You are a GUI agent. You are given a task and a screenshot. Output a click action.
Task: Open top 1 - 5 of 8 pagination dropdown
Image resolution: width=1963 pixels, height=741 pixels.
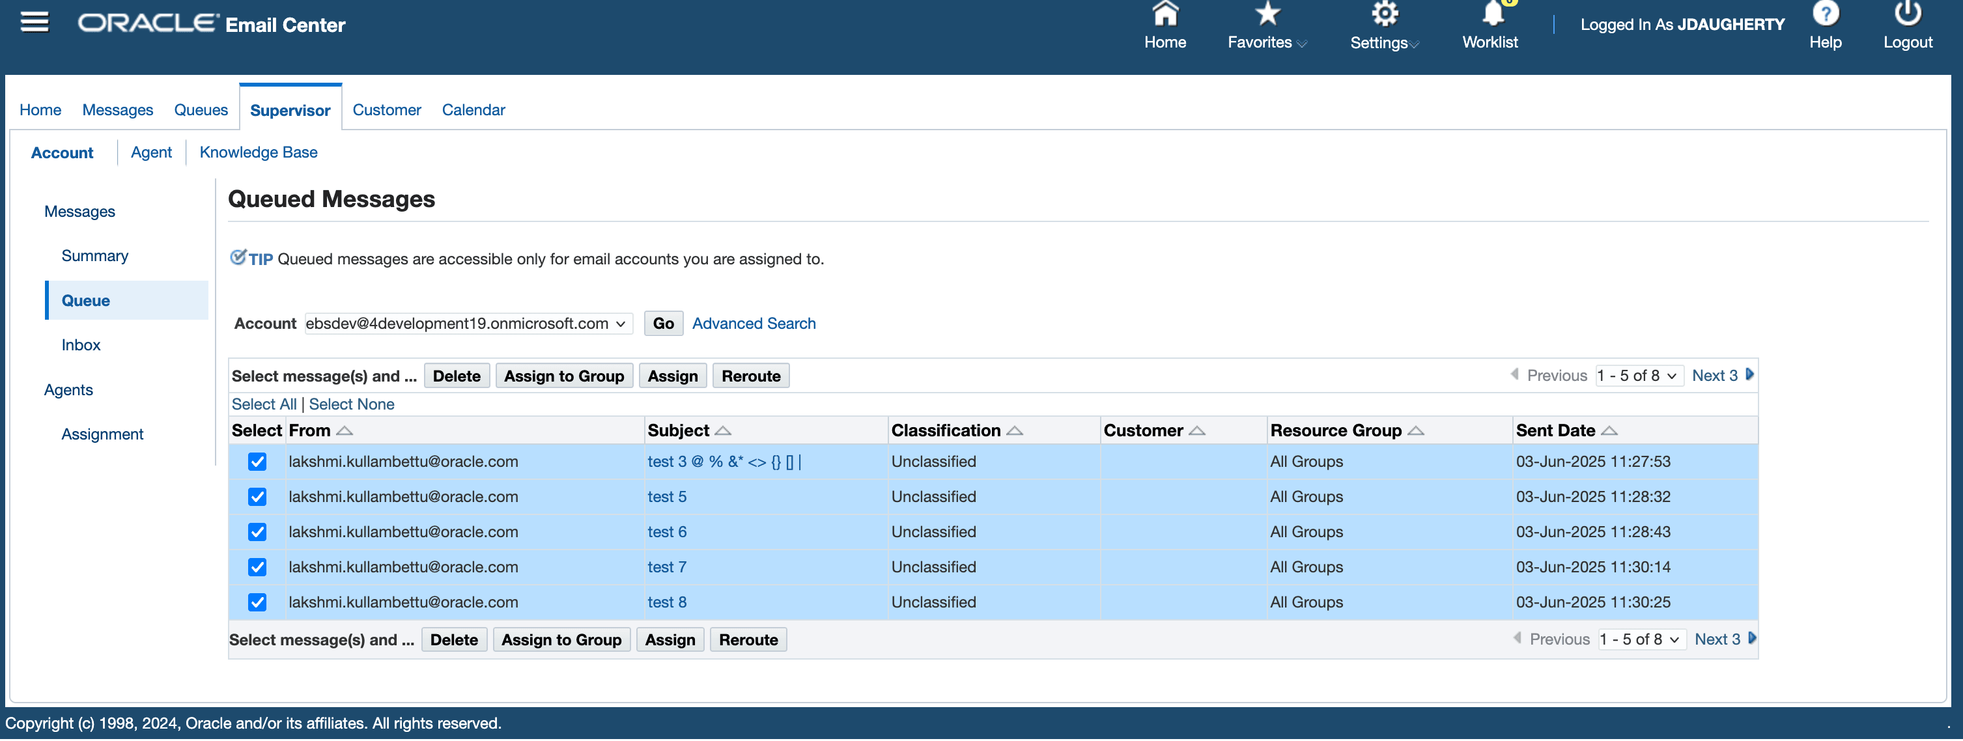coord(1639,376)
